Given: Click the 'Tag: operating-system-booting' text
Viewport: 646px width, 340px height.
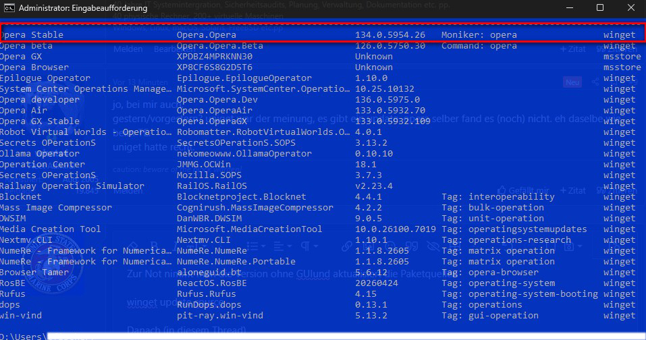Looking at the screenshot, I should pyautogui.click(x=520, y=294).
